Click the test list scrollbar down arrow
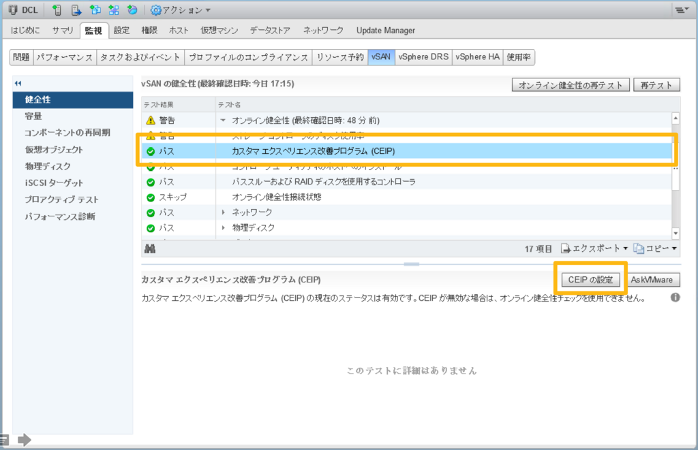 pyautogui.click(x=676, y=233)
